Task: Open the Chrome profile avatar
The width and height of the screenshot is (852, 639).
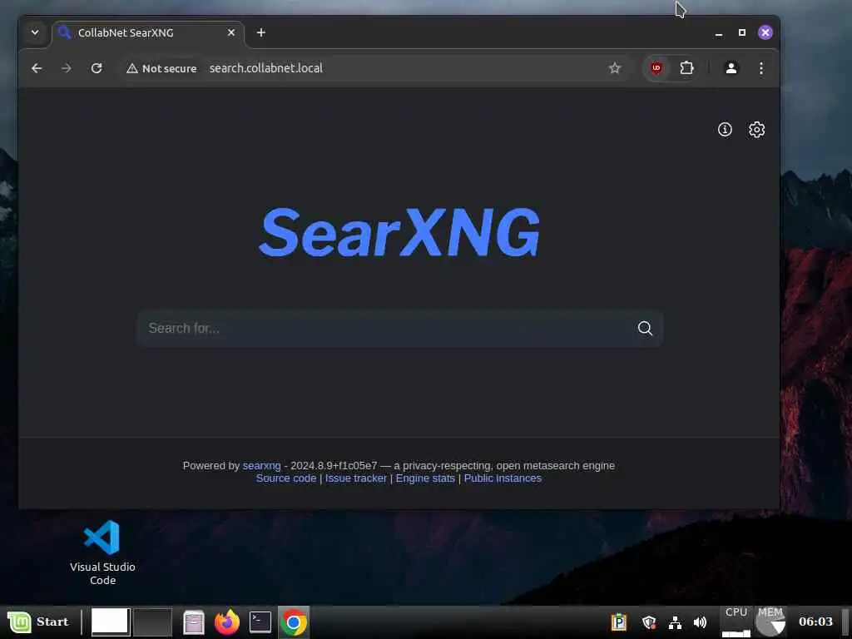Action: pos(731,68)
